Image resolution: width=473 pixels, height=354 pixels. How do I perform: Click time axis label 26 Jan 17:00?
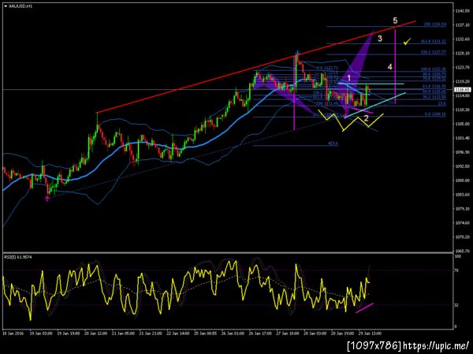(260, 334)
